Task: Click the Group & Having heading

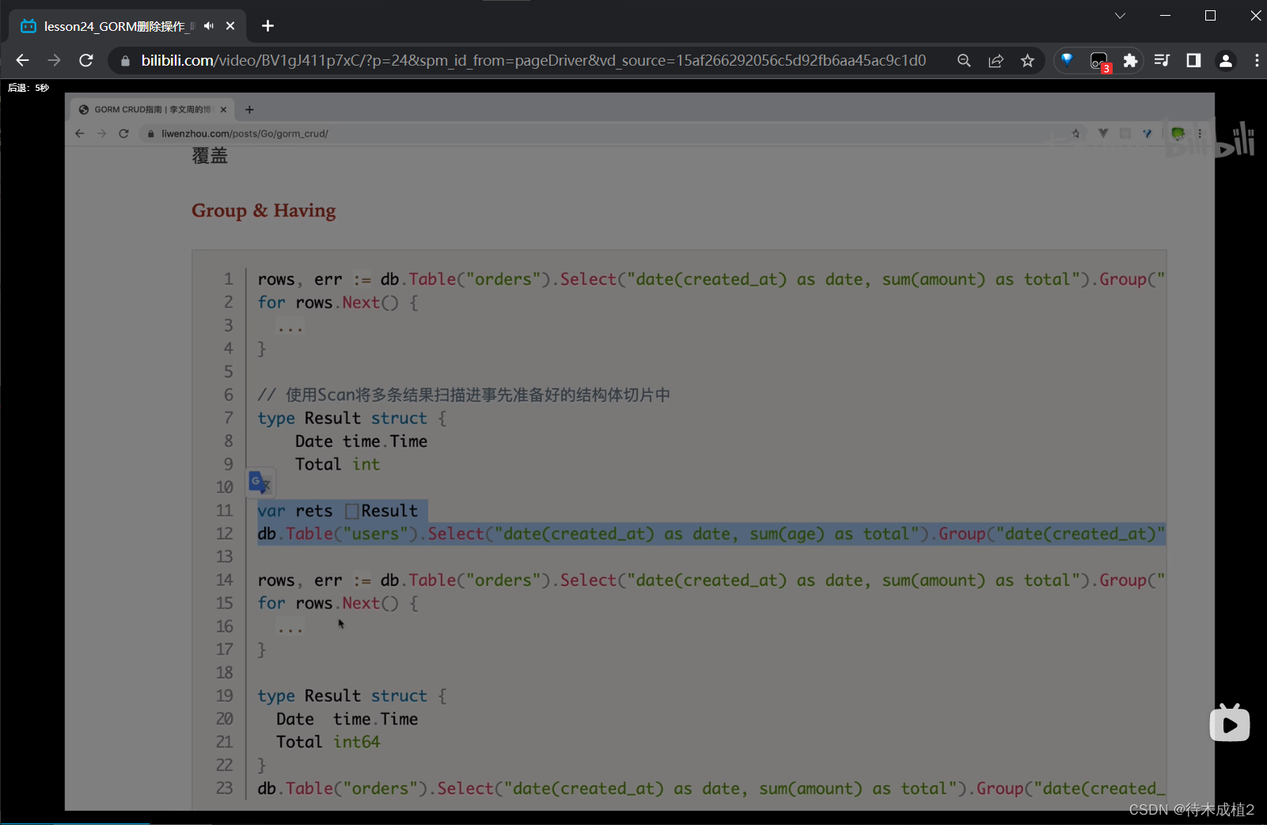Action: 264,210
